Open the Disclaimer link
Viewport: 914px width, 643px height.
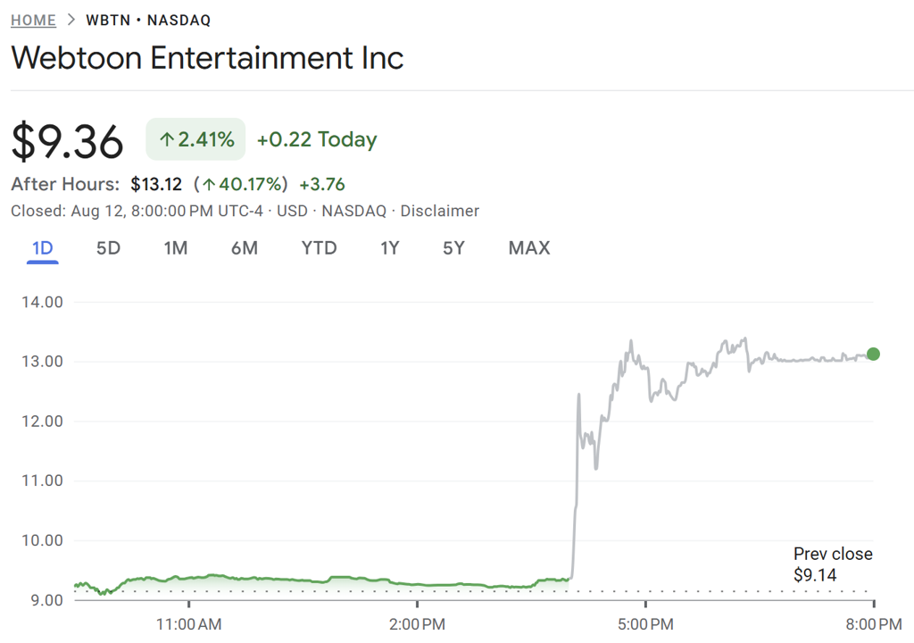(439, 212)
